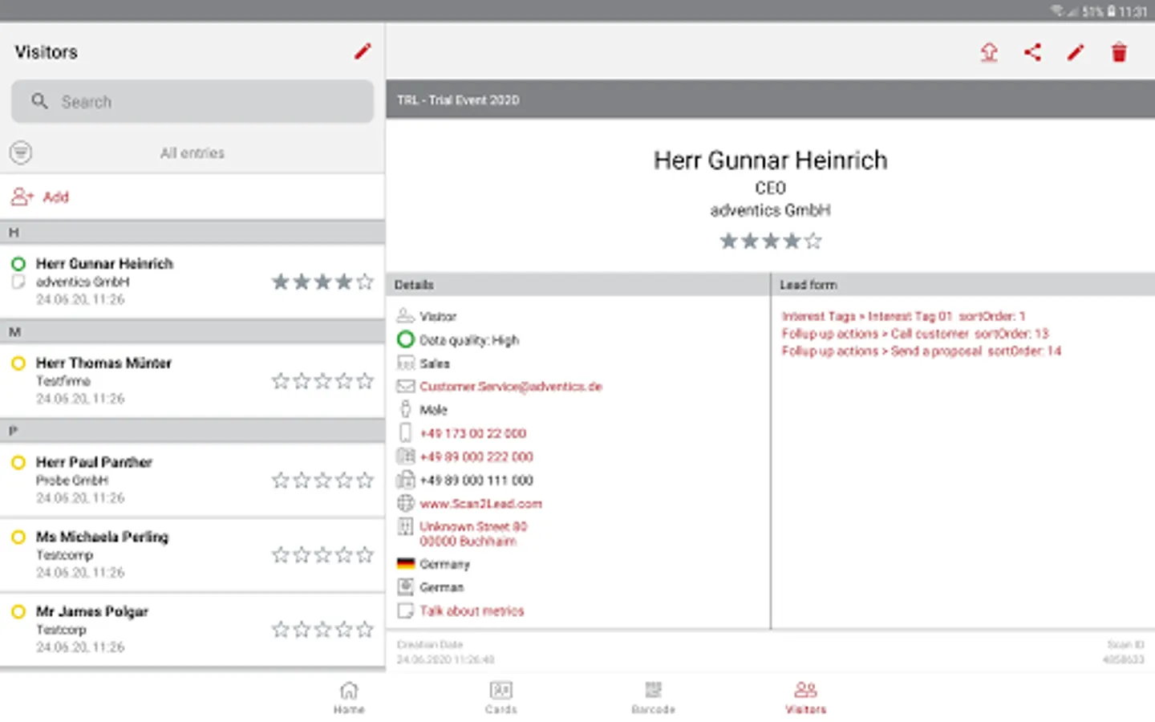Rate James Polgar with the star row
This screenshot has height=722, width=1155.
point(322,630)
